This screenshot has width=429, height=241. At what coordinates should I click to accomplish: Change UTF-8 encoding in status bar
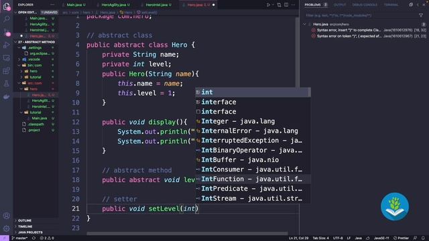(338, 238)
